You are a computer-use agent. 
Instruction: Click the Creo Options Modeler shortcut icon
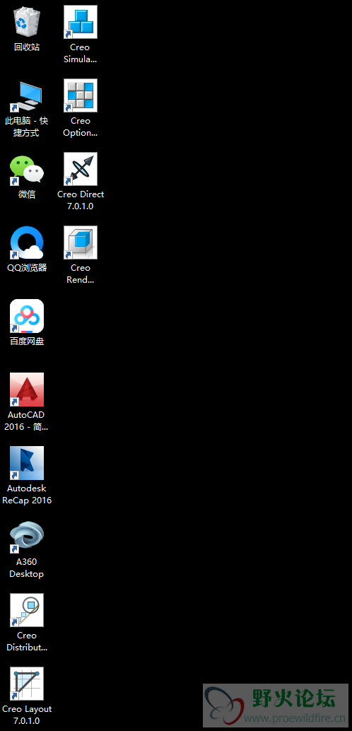81,95
